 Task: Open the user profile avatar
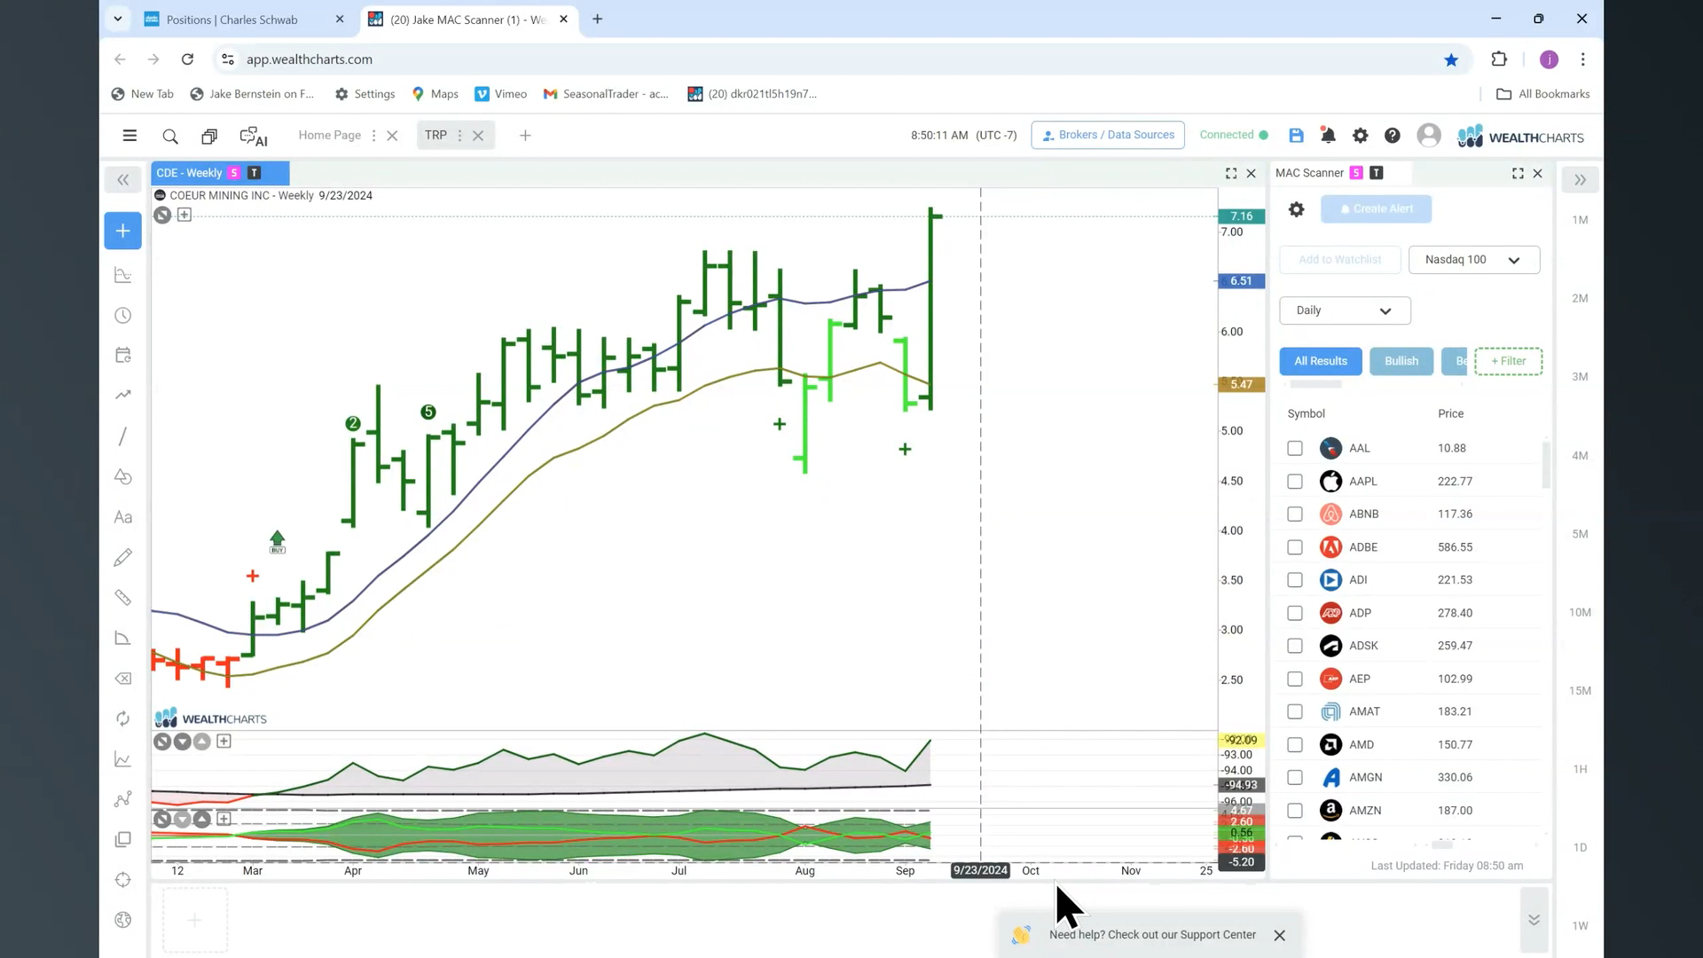point(1428,135)
